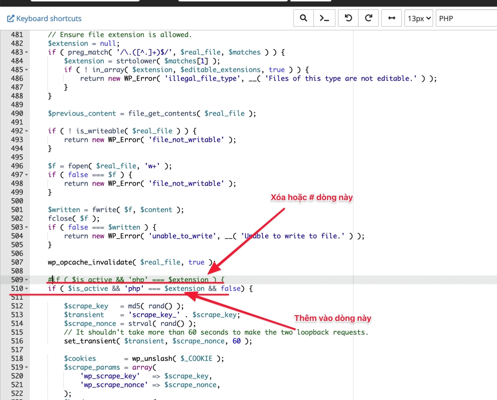This screenshot has height=400, width=497.
Task: Toggle full-width view with the arrows icon
Action: click(391, 18)
